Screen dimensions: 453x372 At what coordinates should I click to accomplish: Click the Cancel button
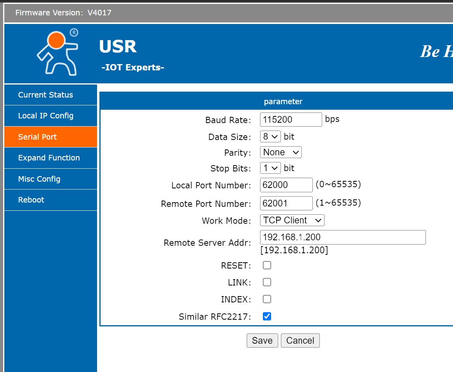click(x=300, y=341)
